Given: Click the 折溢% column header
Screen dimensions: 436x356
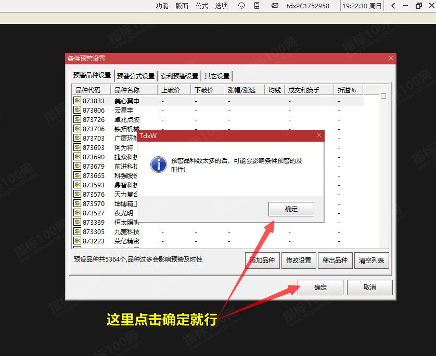Looking at the screenshot, I should (x=349, y=90).
